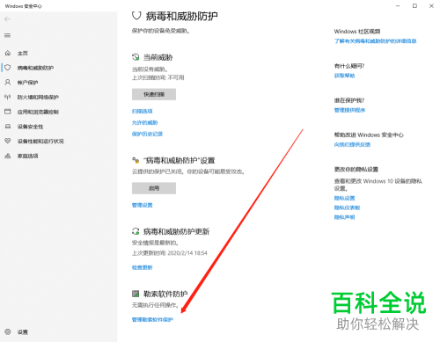Click the current threats refresh-shield icon
Screen dimensions: 440x342
(x=136, y=57)
